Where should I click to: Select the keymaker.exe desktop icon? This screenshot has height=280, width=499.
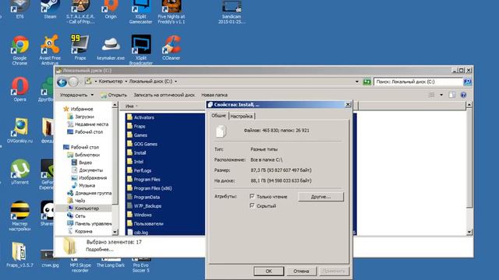tap(111, 48)
